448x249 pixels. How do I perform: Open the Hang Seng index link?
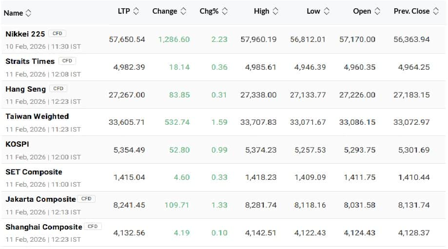point(25,89)
